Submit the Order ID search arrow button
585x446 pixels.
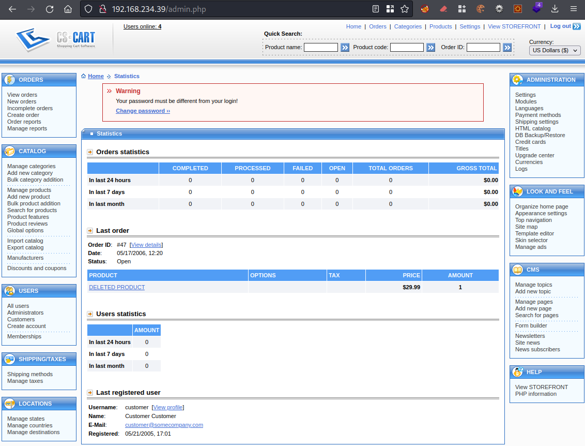point(507,48)
